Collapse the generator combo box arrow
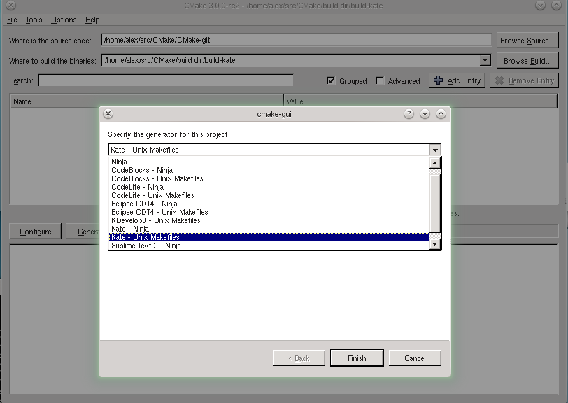This screenshot has height=403, width=568. 435,150
